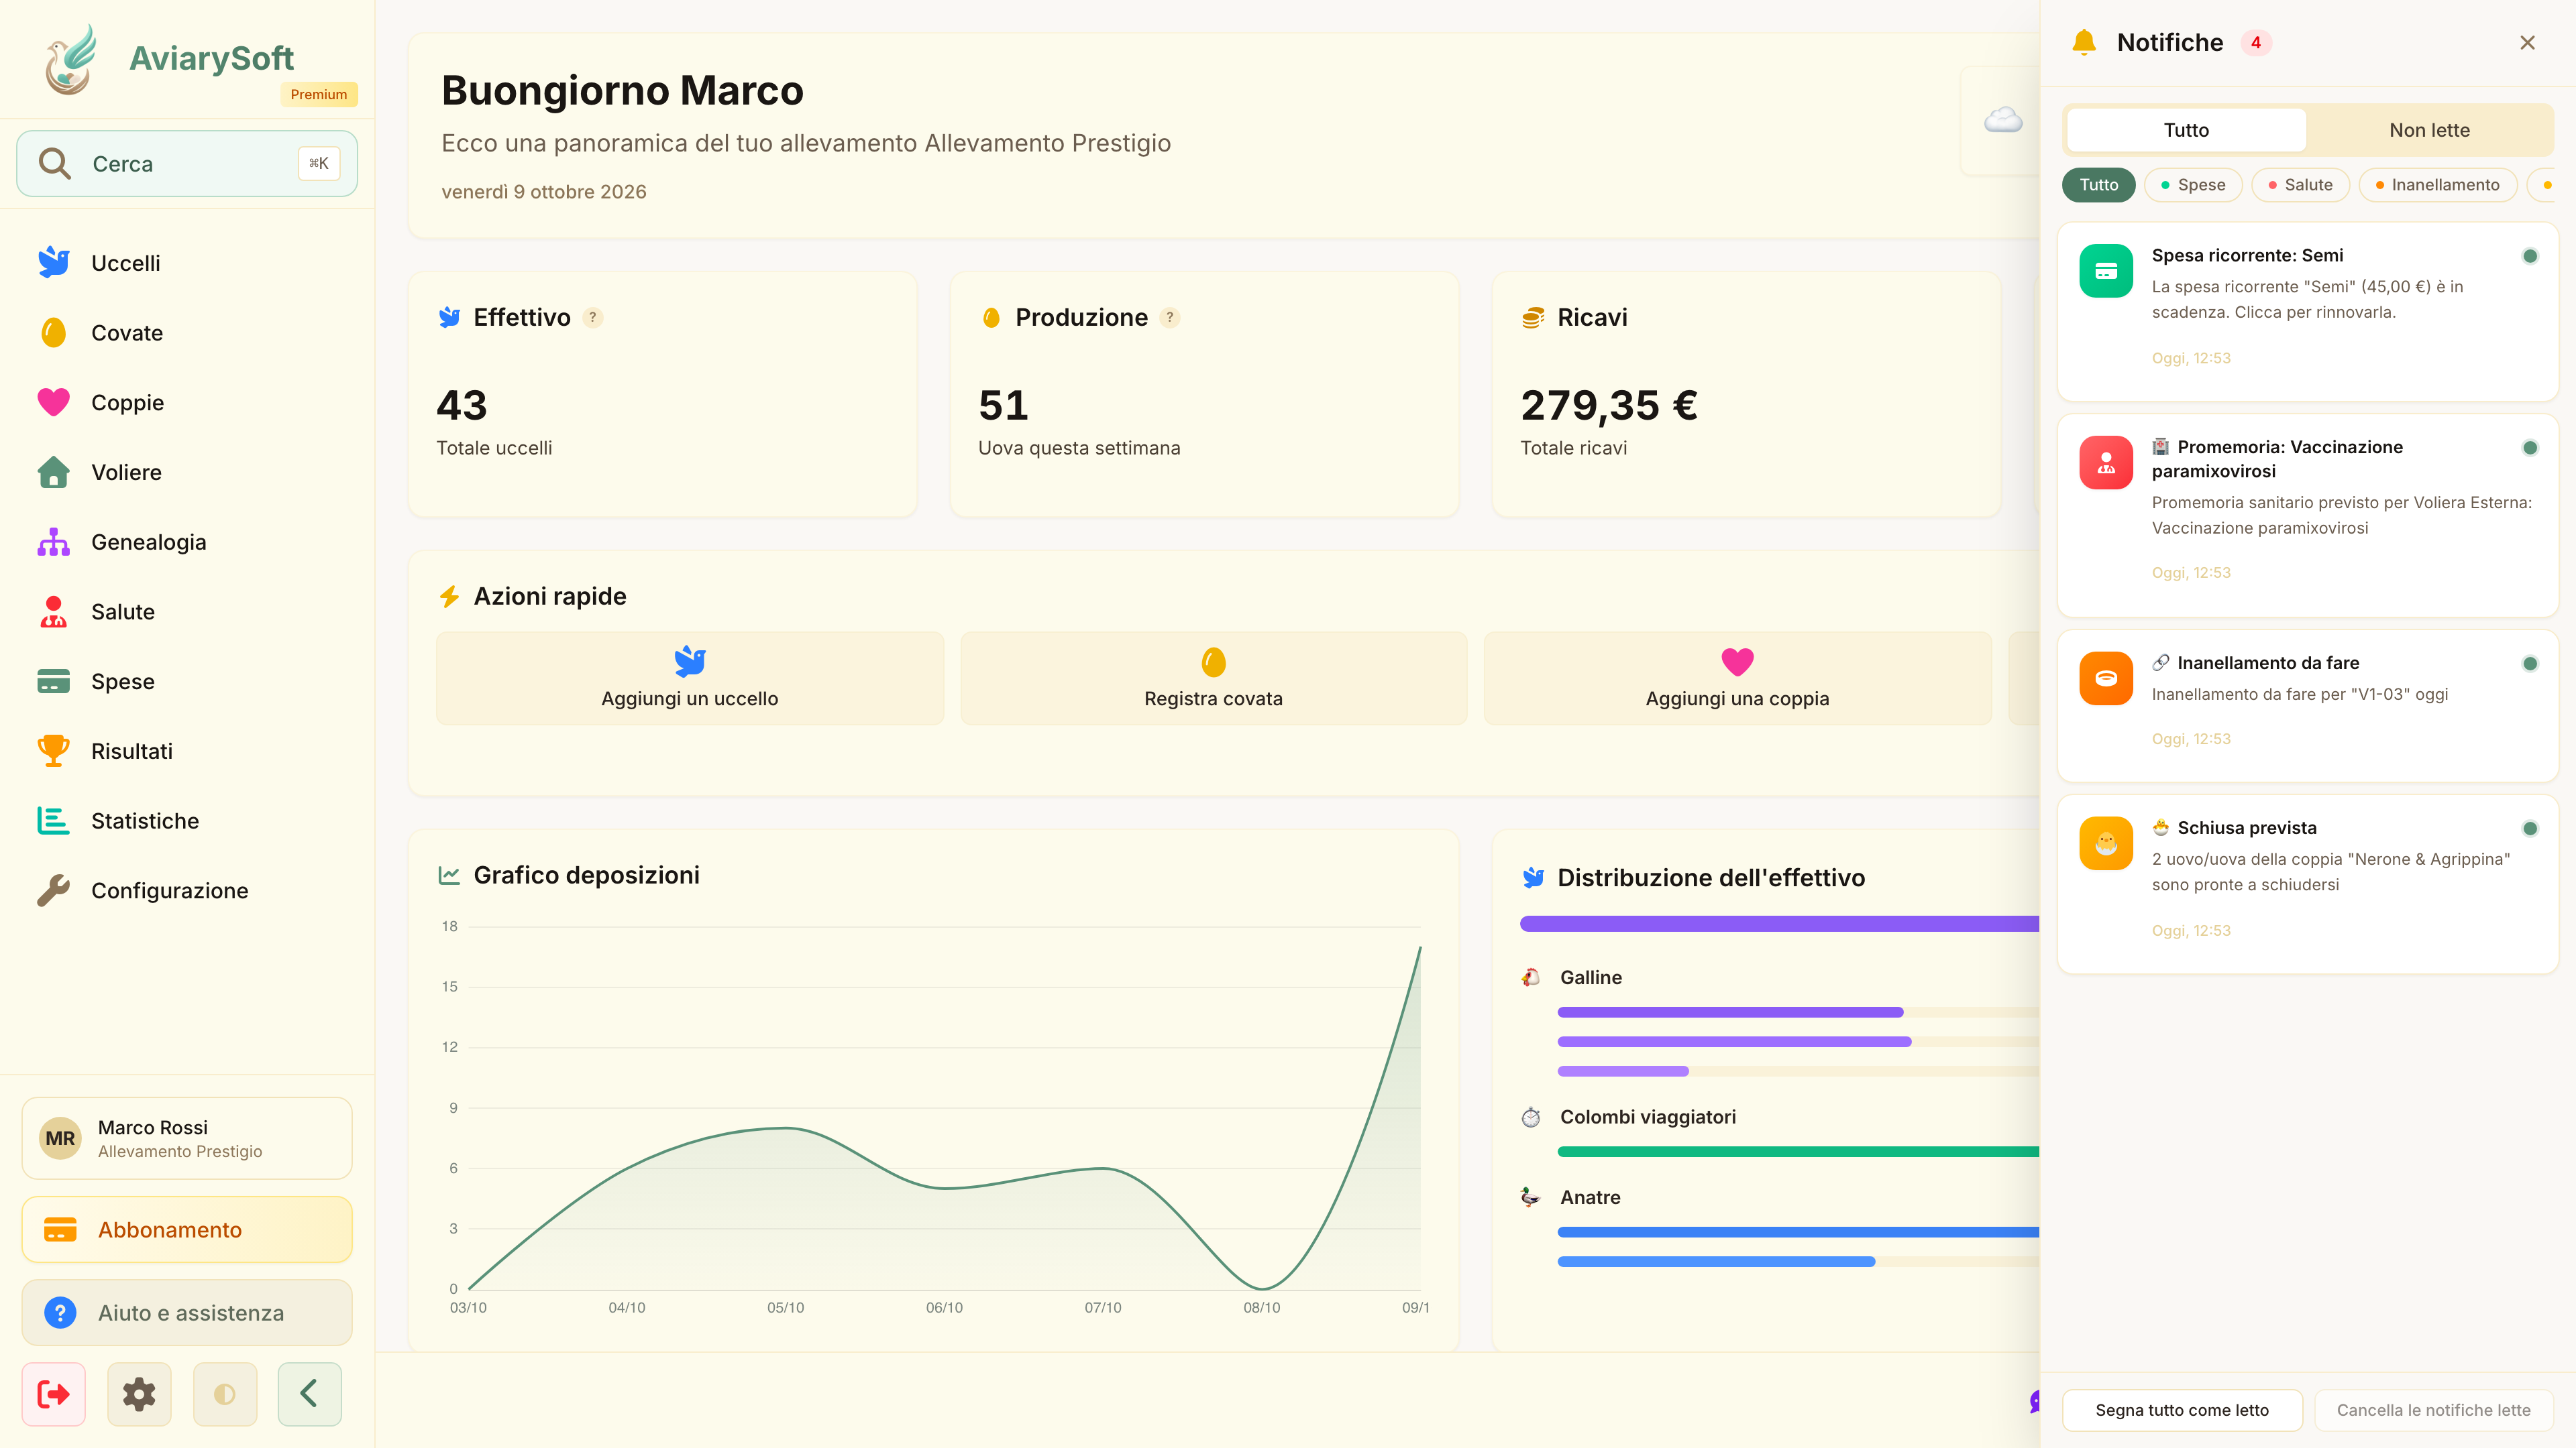Click the notification count badge 4
This screenshot has width=2576, height=1448.
tap(2256, 43)
